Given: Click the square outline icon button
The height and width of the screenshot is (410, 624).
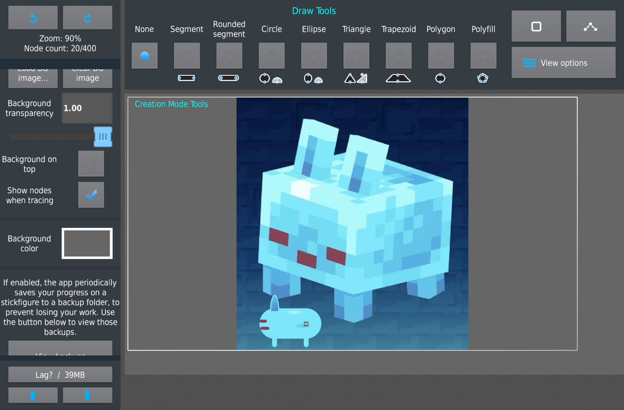Looking at the screenshot, I should coord(536,26).
